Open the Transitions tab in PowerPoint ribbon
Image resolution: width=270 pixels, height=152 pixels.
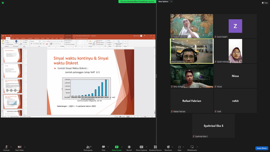[x=23, y=38]
